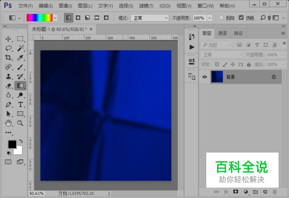The image size is (289, 198).
Task: Select the Crop tool
Action: click(x=8, y=58)
